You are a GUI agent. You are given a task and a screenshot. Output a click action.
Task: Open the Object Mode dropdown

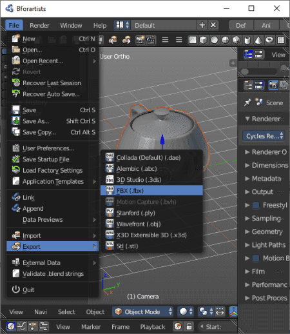coord(142,311)
